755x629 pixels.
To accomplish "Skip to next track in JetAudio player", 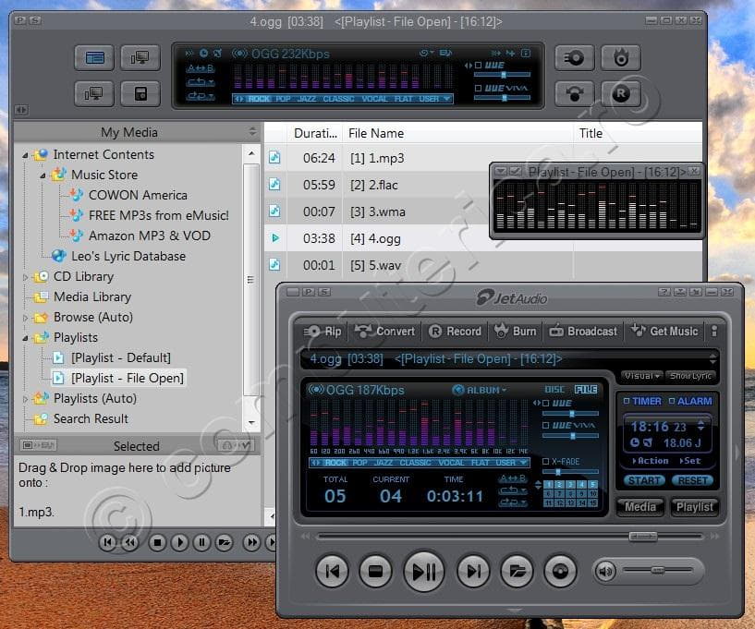I will tap(473, 571).
